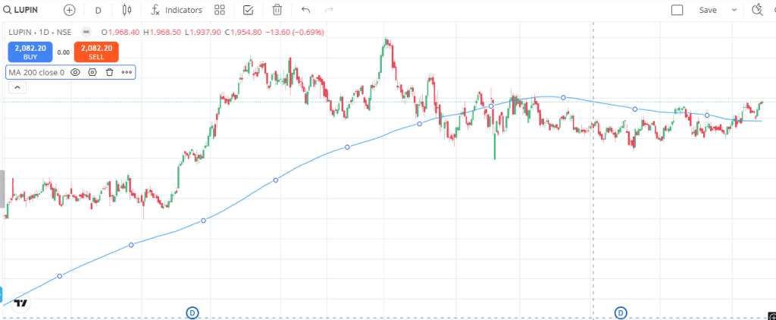776x320 pixels.
Task: Remove the MA 200 indicator
Action: [x=109, y=72]
